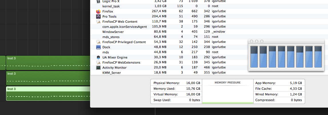
Task: Click the Pro Tools process icon
Action: (x=98, y=16)
